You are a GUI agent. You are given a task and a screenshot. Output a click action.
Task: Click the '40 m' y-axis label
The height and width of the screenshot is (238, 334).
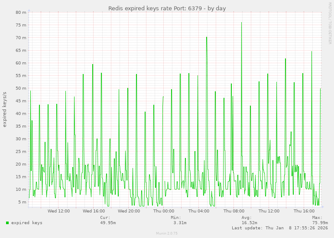pyautogui.click(x=21, y=113)
